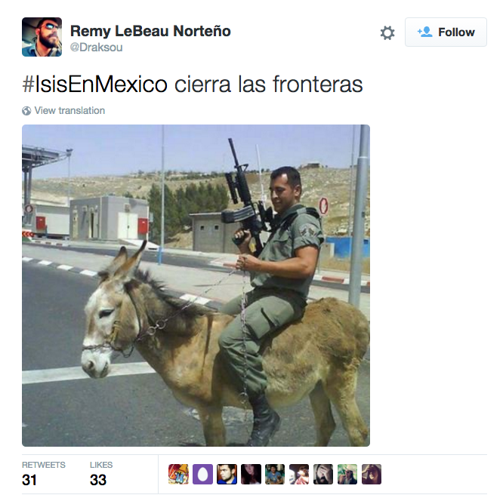Open the seventh bearded liker avatar
This screenshot has height=495, width=503.
323,474
